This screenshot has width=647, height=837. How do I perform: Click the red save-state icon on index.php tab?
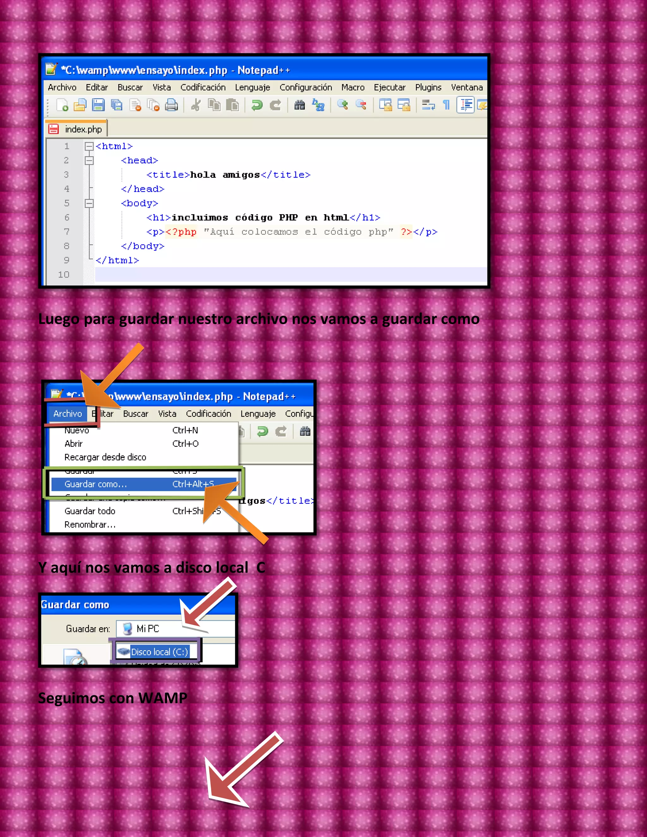pos(53,129)
